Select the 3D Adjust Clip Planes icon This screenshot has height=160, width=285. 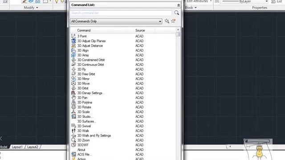click(x=73, y=41)
